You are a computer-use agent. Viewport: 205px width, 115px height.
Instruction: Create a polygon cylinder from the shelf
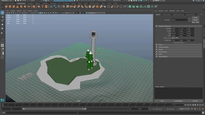(x=14, y=6)
